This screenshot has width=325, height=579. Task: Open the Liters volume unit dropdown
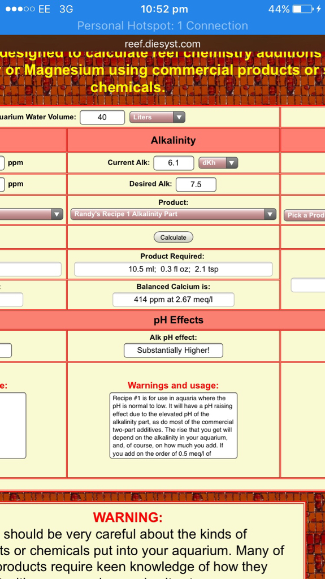tap(157, 118)
